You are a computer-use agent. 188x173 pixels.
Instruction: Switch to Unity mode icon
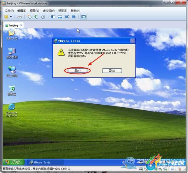coord(74,17)
